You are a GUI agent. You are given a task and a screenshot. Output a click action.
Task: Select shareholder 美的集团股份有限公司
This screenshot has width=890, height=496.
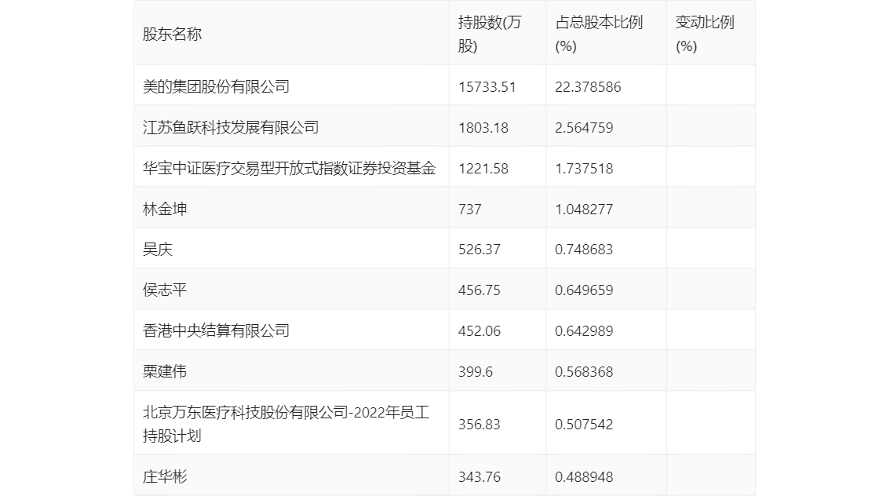pyautogui.click(x=217, y=87)
